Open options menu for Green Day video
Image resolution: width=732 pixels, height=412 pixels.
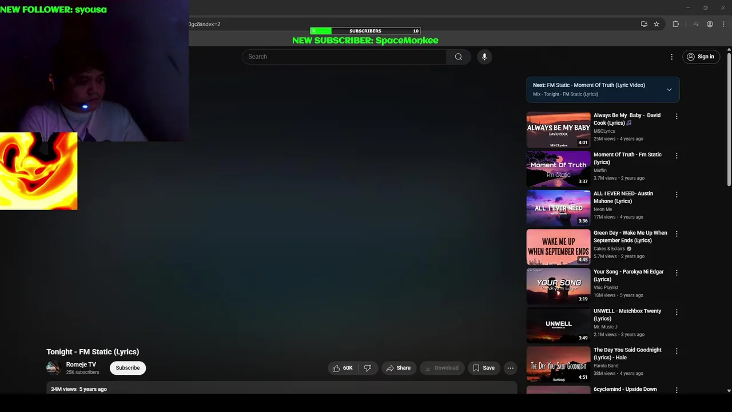[677, 234]
